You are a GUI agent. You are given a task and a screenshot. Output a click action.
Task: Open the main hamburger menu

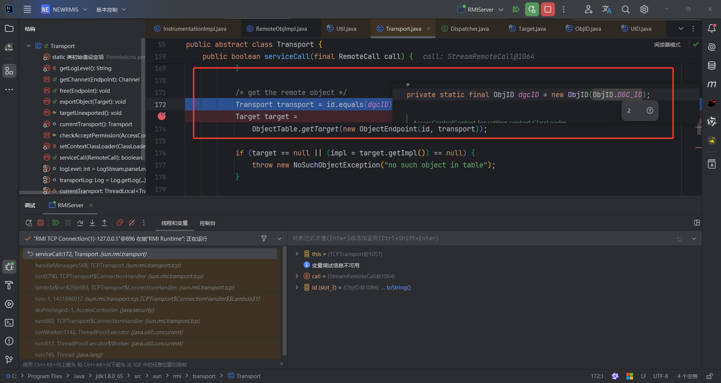click(27, 9)
